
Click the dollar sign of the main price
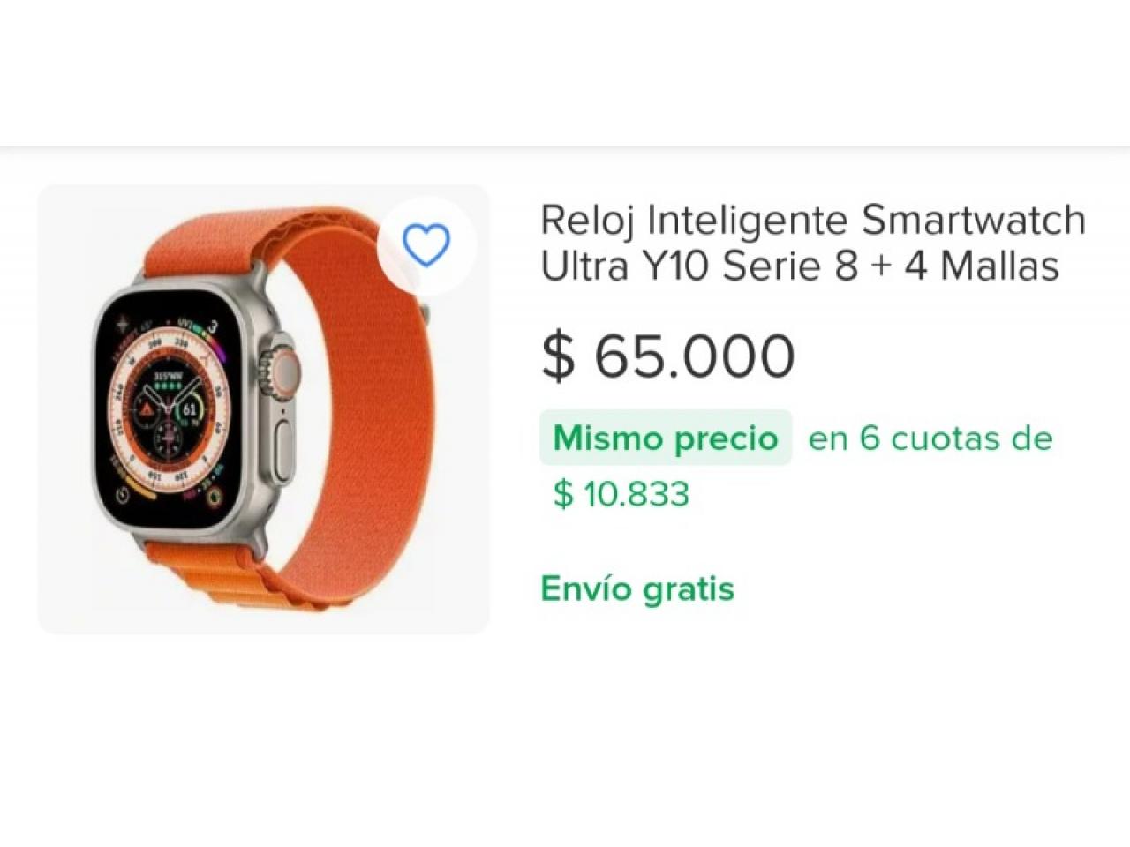click(x=557, y=356)
